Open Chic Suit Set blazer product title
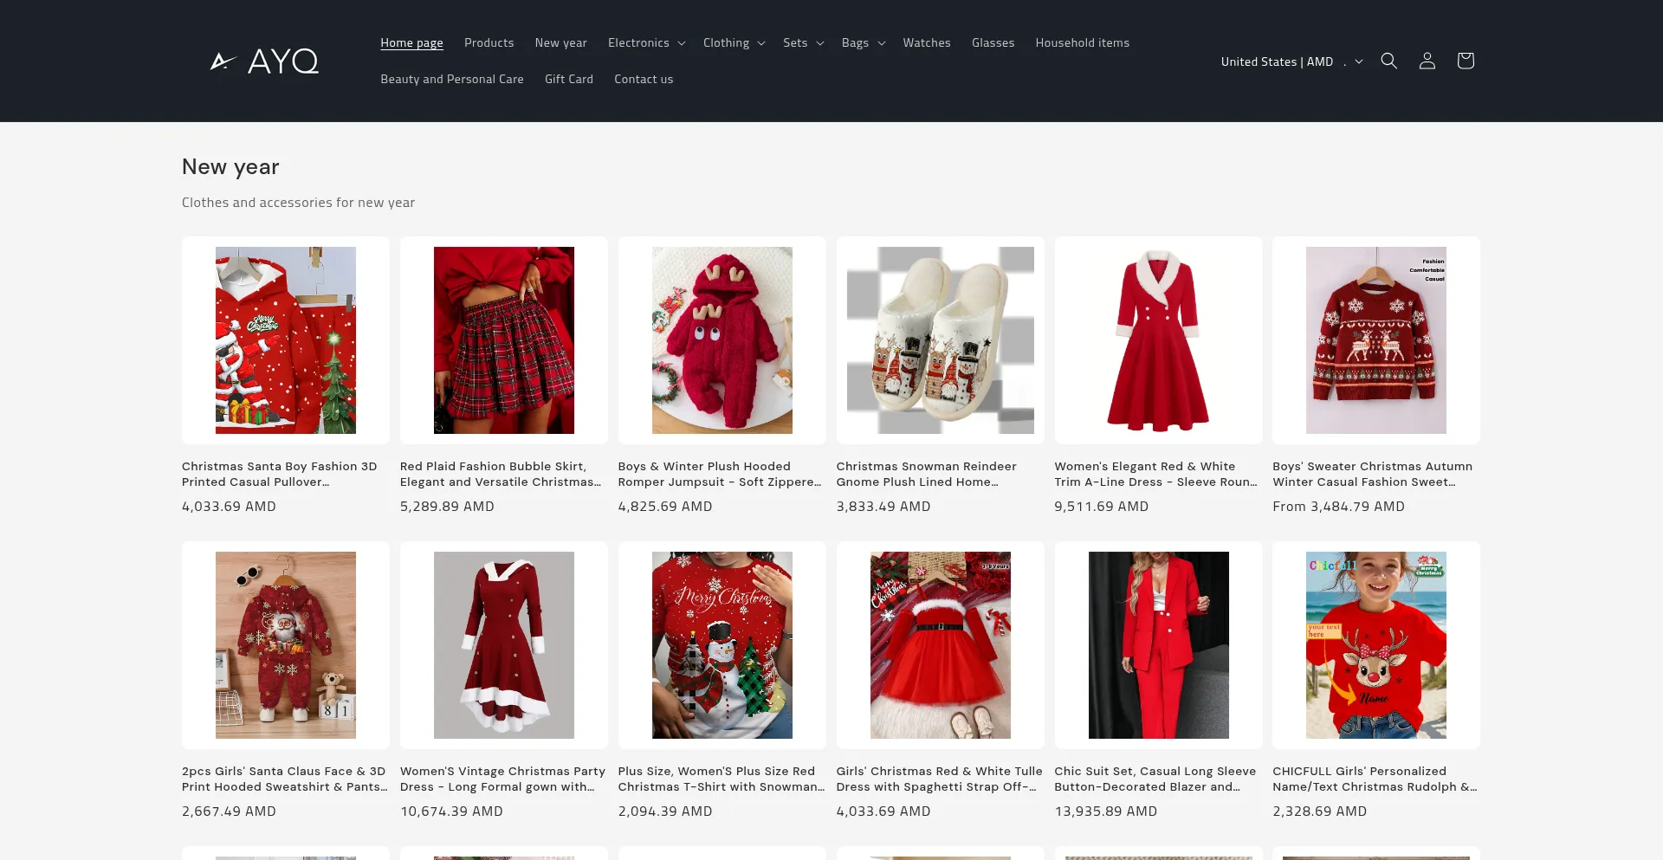 tap(1155, 779)
